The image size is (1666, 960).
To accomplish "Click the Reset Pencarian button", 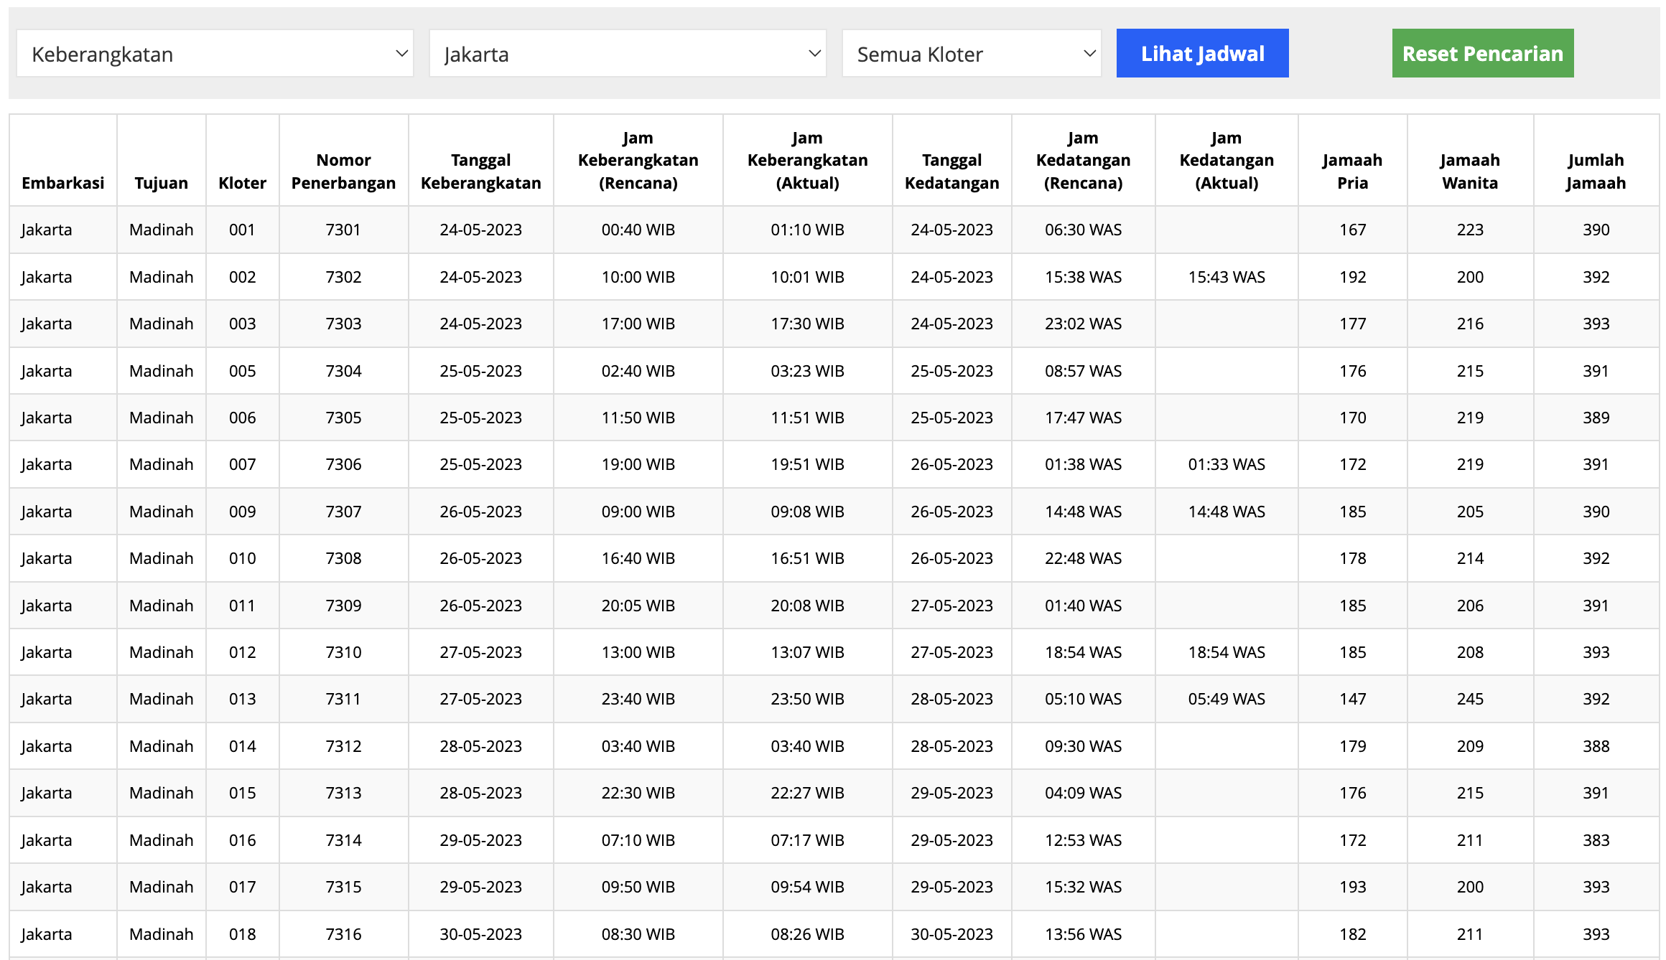I will (x=1482, y=54).
